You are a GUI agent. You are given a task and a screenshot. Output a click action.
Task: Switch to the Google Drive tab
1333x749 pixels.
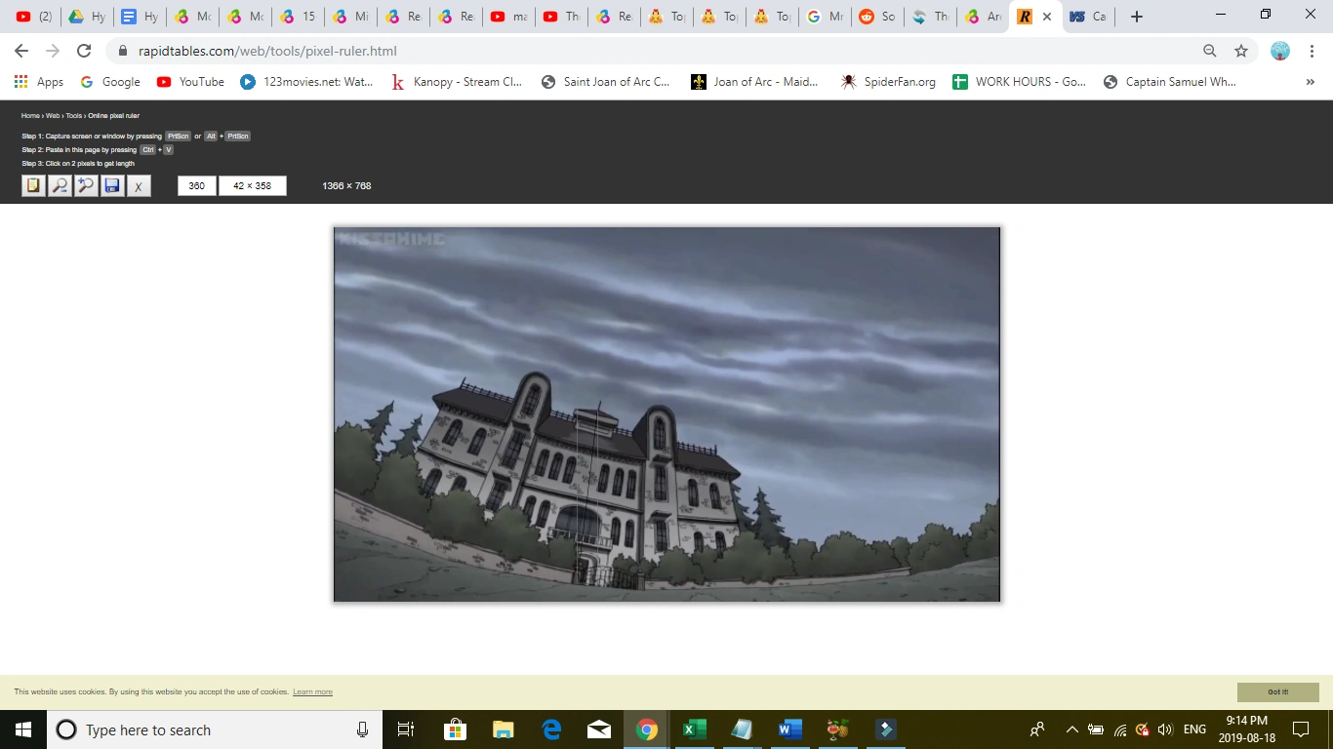click(x=87, y=17)
